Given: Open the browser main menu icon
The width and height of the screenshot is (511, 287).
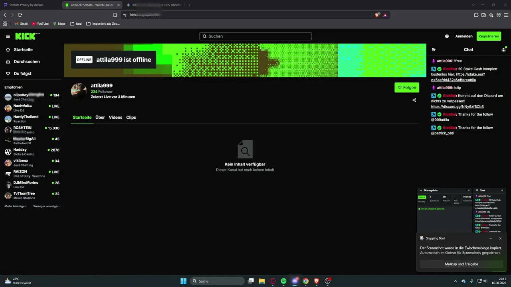Looking at the screenshot, I should coord(506,15).
